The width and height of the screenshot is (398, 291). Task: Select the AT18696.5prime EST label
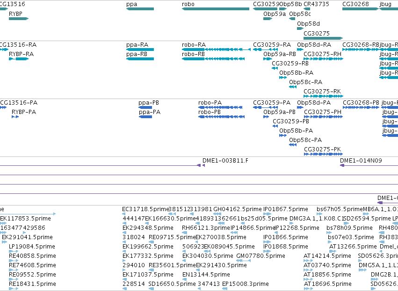tap(328, 284)
